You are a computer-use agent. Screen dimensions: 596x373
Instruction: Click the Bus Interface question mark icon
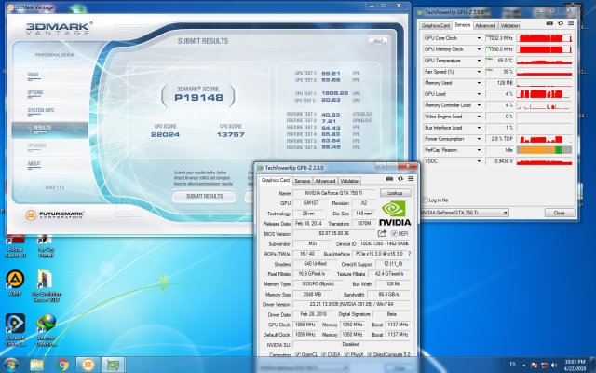tap(411, 253)
